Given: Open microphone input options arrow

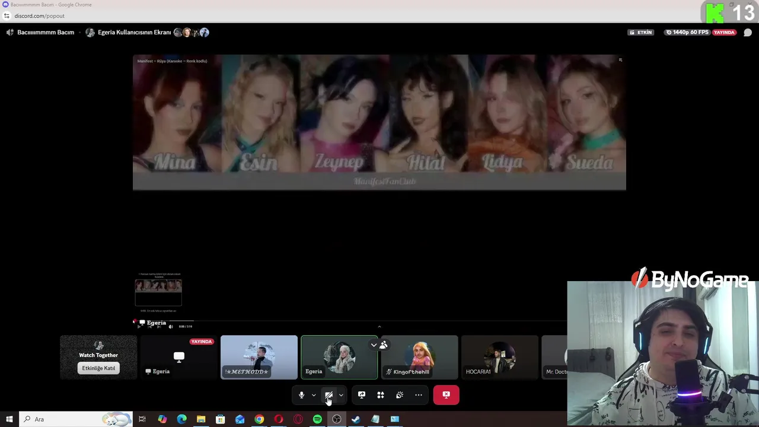Looking at the screenshot, I should click(314, 395).
